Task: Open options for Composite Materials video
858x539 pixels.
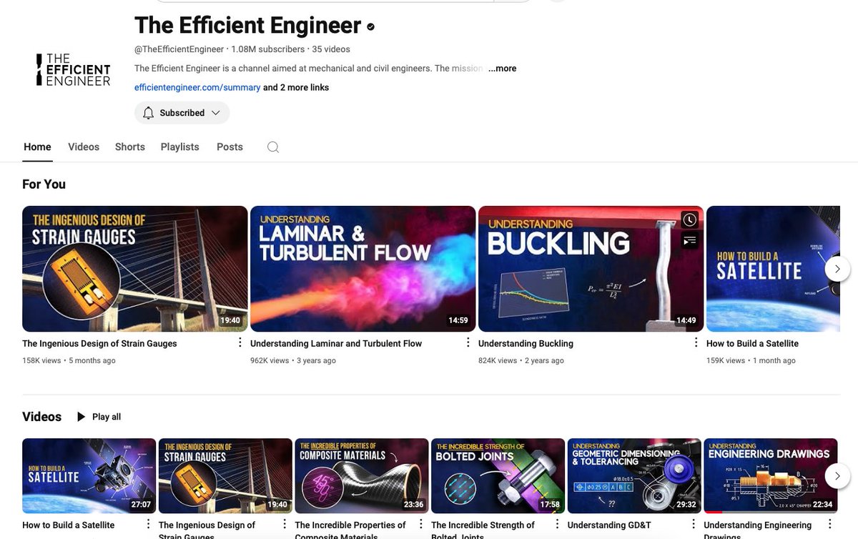Action: (x=421, y=525)
